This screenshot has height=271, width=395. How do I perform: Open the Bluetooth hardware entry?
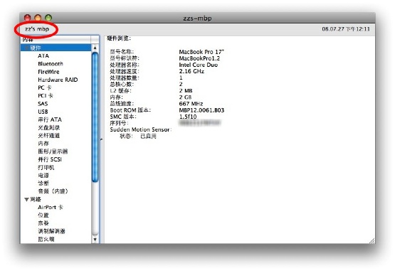51,64
